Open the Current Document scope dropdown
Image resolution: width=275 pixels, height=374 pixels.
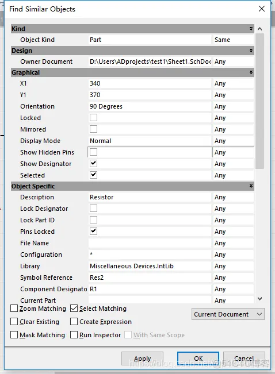tap(228, 314)
